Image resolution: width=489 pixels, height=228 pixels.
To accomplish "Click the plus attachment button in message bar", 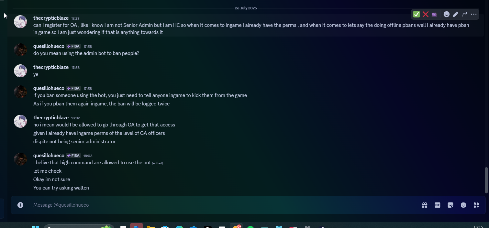I will [20, 205].
